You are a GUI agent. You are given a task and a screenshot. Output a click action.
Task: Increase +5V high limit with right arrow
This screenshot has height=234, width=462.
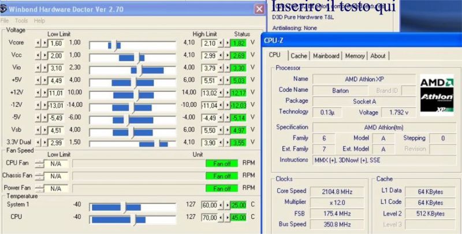click(x=227, y=80)
